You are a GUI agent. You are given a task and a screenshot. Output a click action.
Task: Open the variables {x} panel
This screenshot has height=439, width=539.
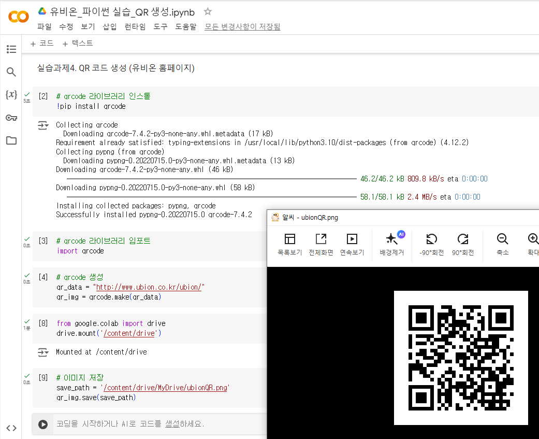point(11,95)
